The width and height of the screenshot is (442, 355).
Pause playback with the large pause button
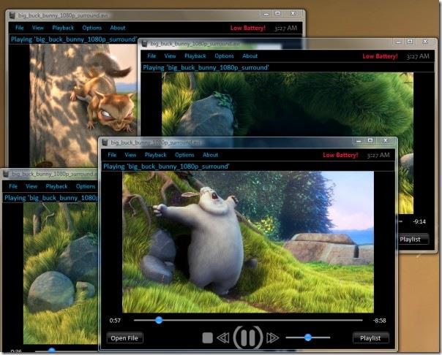click(x=248, y=337)
